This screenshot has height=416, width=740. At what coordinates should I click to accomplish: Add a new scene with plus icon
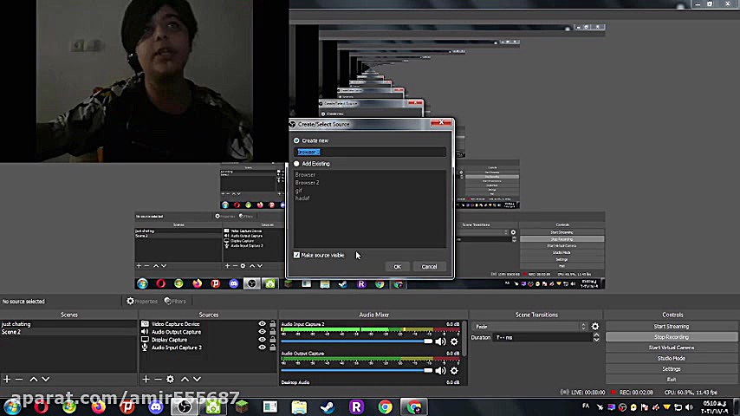pos(7,380)
